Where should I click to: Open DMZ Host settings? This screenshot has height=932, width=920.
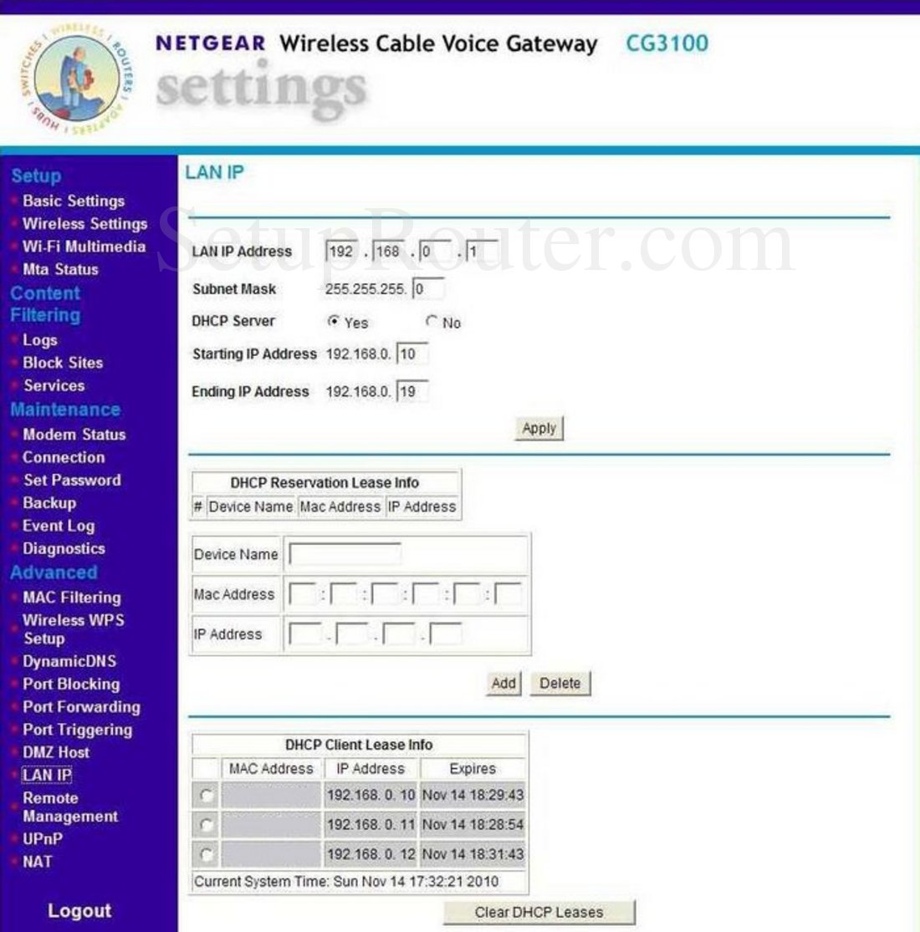tap(56, 752)
